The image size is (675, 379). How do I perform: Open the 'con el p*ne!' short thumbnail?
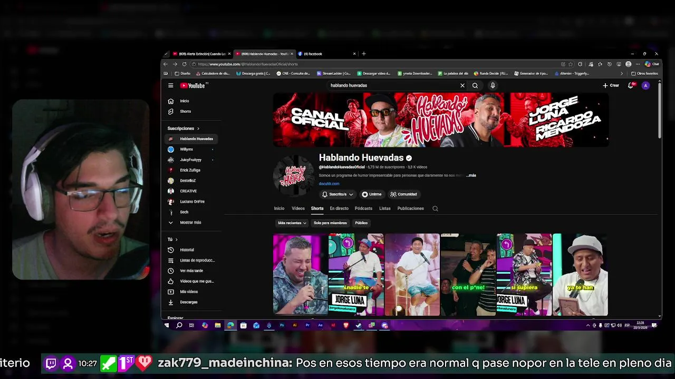pyautogui.click(x=468, y=275)
